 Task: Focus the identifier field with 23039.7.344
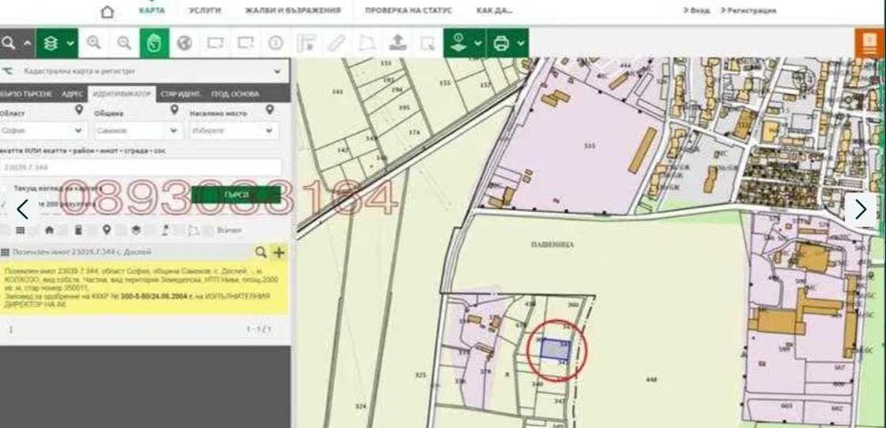[x=141, y=167]
